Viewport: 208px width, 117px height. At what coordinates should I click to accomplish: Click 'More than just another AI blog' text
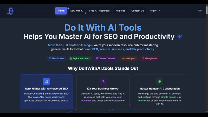[69, 45]
